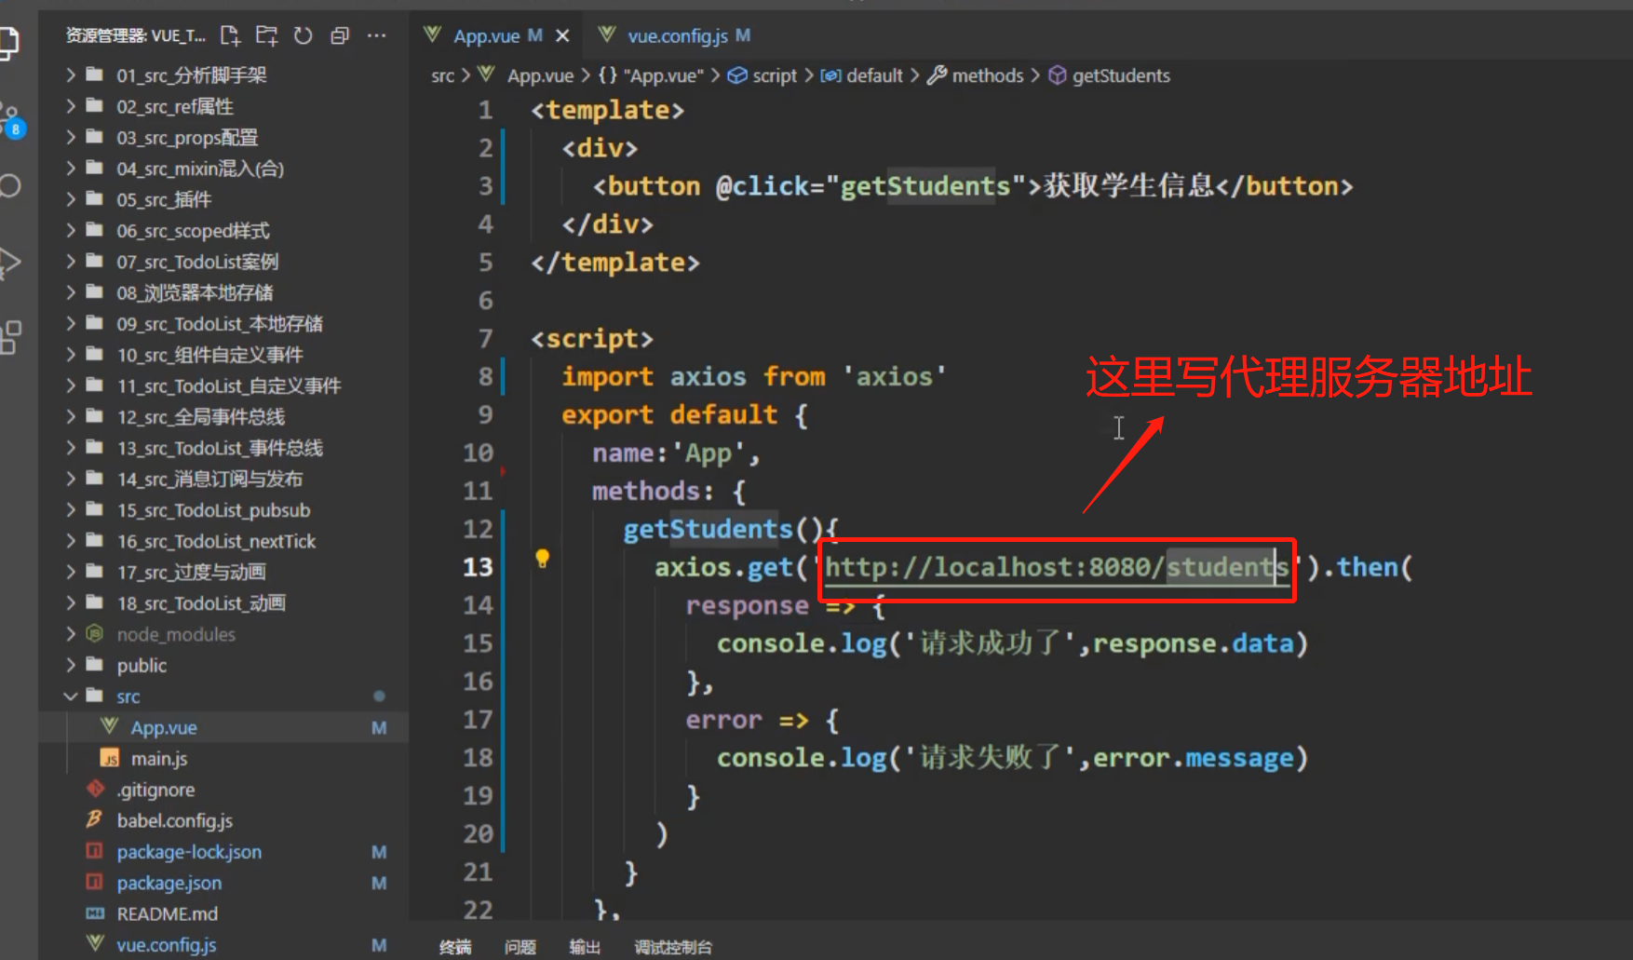The image size is (1633, 960).
Task: Open the 问题 problems panel tab
Action: 520,947
